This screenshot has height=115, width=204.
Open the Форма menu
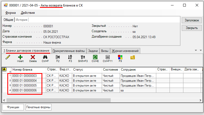point(10,13)
